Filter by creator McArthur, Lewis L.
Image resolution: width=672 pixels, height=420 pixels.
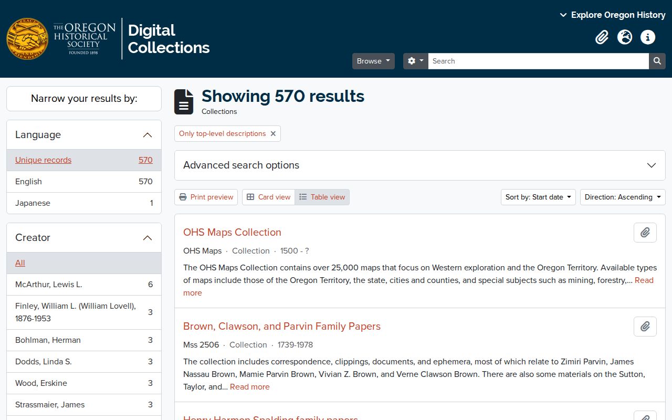(84, 285)
